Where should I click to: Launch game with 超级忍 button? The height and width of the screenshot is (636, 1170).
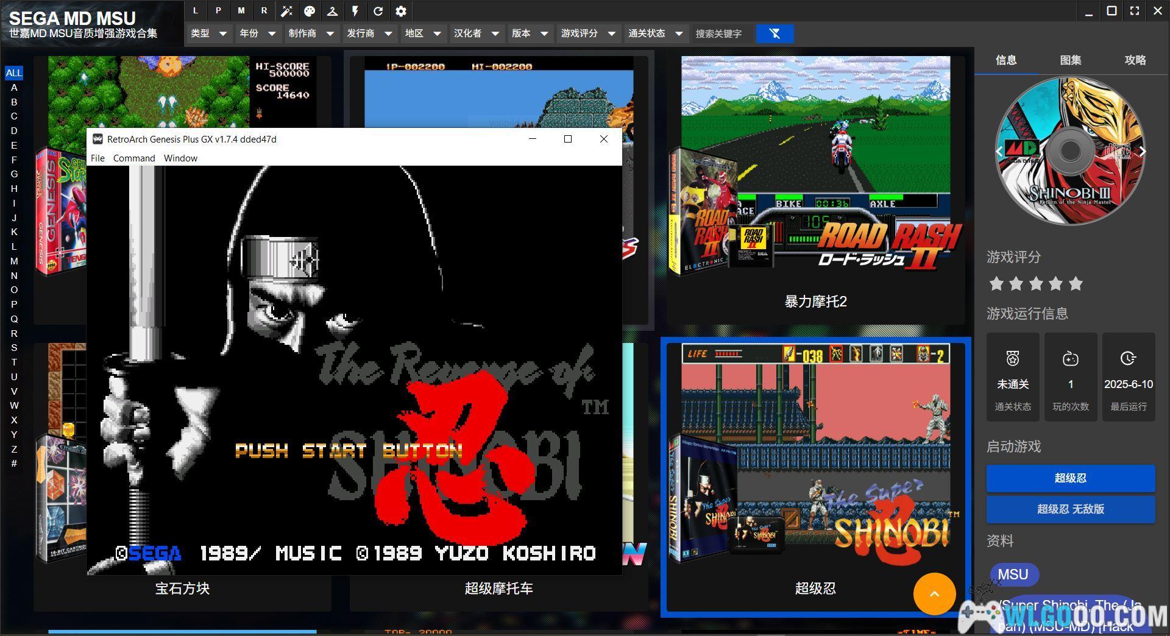[1070, 478]
